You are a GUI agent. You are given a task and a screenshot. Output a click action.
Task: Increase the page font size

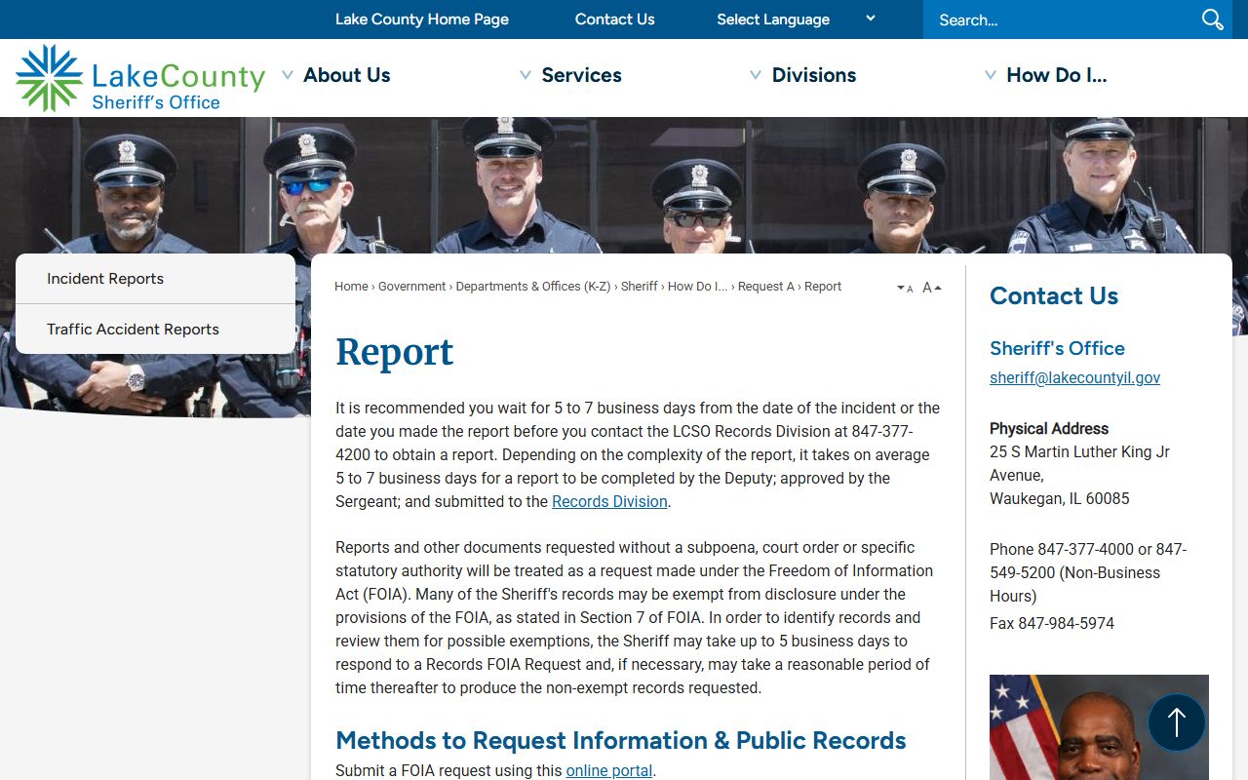932,288
